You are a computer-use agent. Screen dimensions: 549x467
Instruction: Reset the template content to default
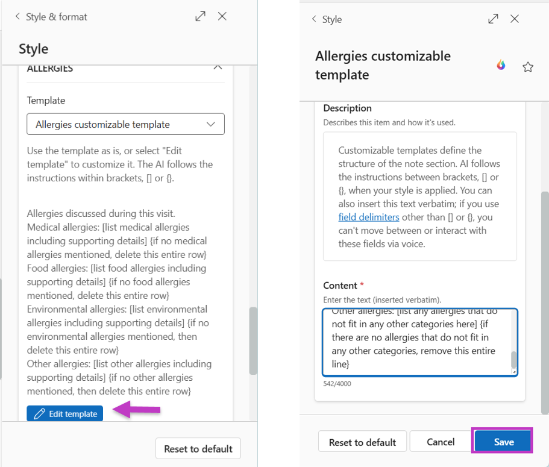(x=362, y=441)
